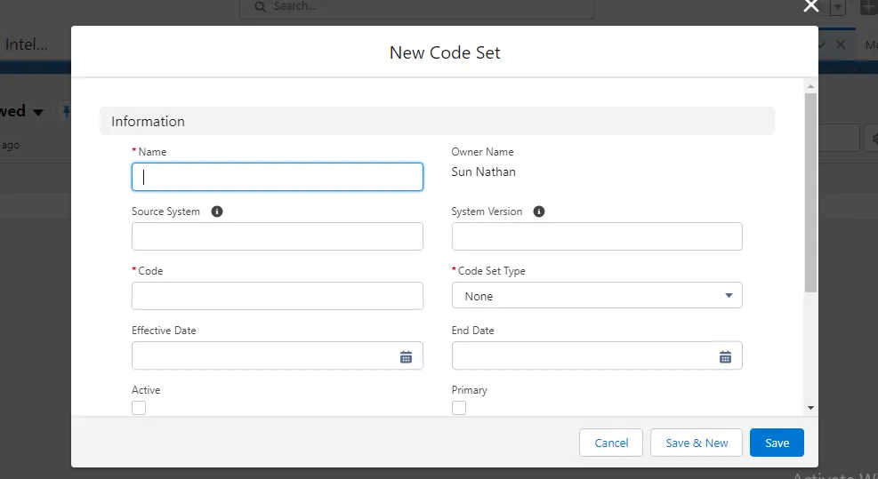Enable the Active checkbox

tap(139, 408)
